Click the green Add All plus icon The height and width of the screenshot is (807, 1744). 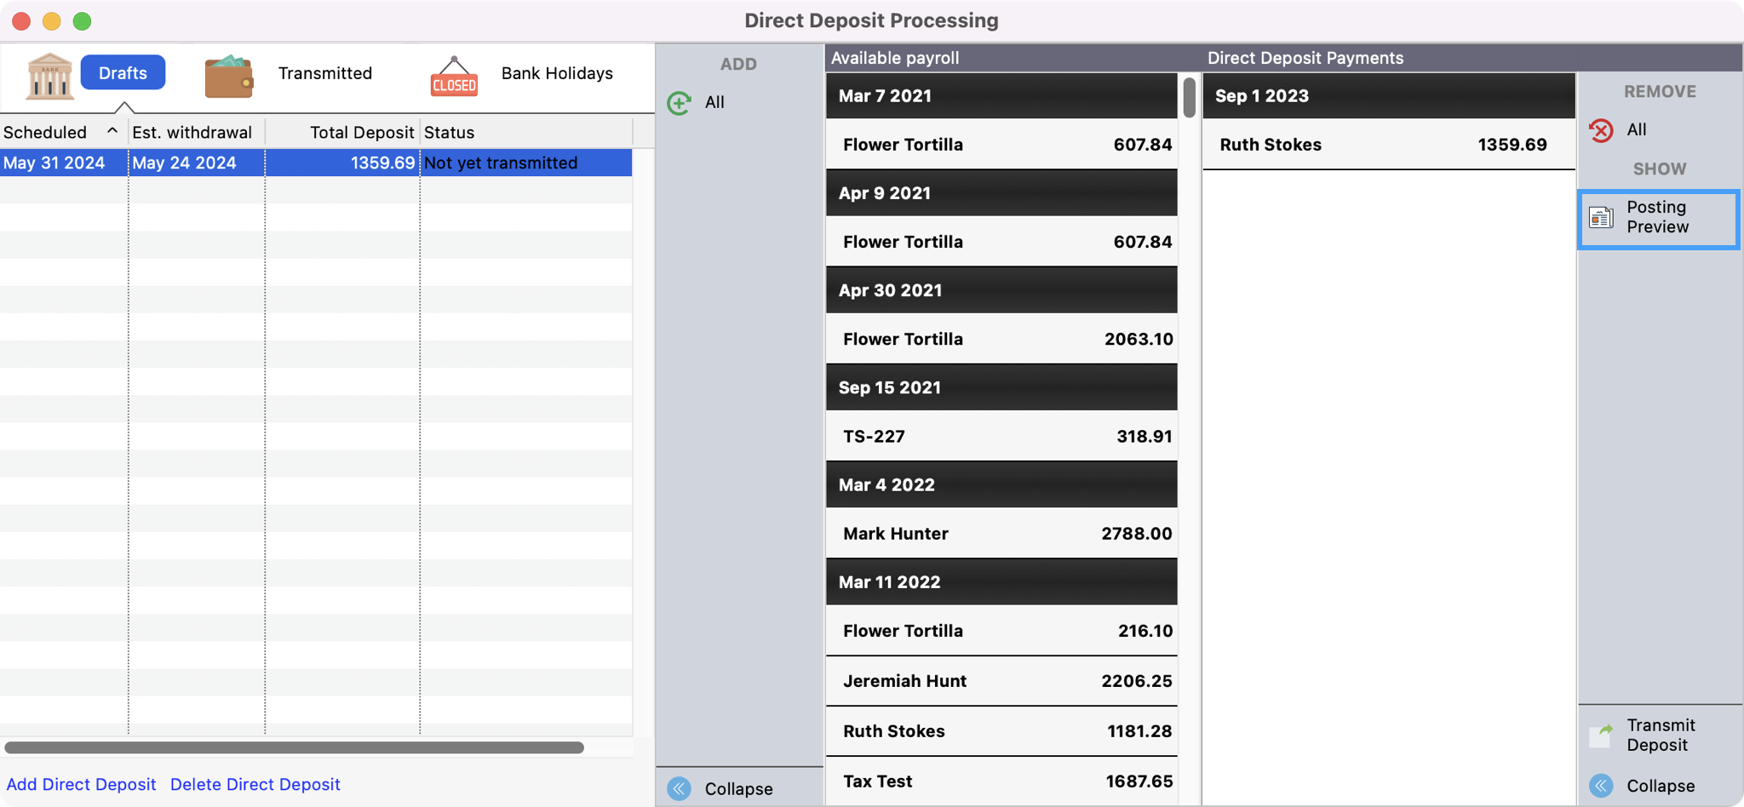tap(680, 103)
